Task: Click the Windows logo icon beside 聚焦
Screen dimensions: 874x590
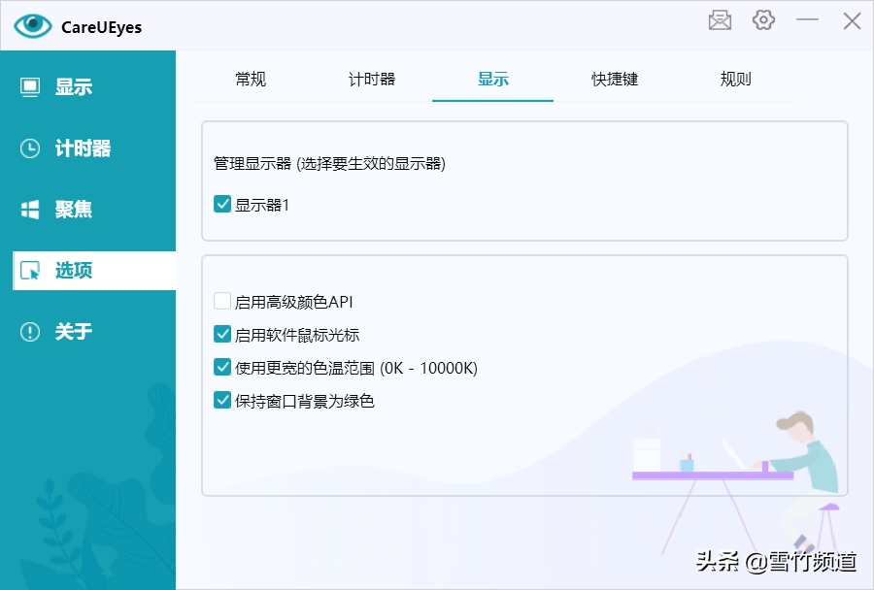Action: click(30, 210)
